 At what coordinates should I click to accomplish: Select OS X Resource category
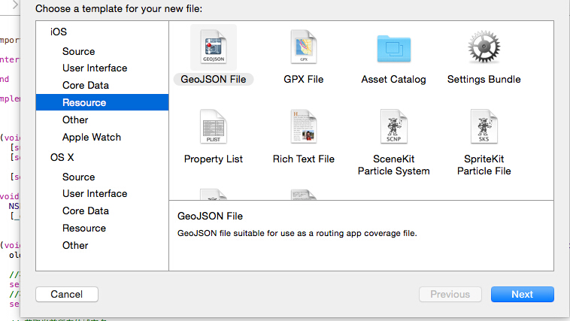point(84,228)
